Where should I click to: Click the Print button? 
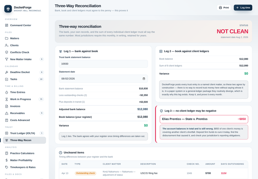tap(224, 8)
